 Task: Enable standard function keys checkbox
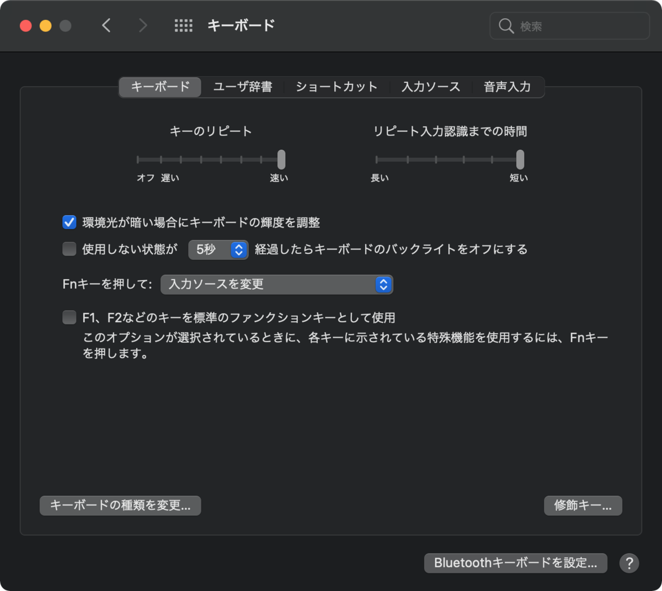[x=69, y=317]
